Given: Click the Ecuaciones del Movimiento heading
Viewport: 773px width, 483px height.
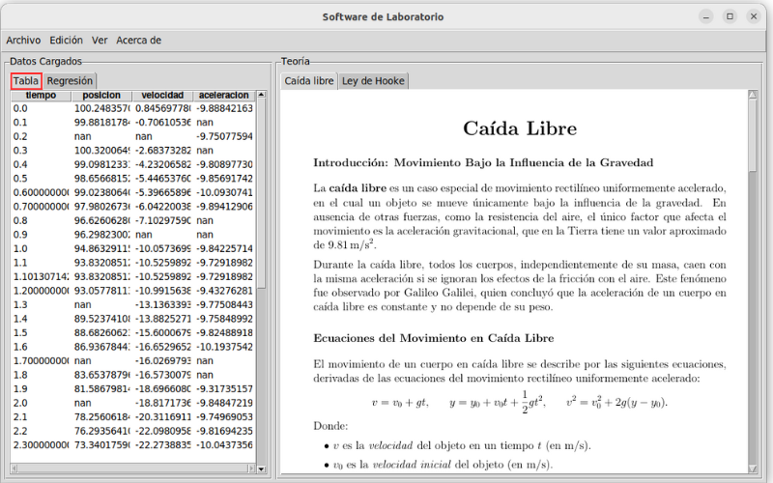Looking at the screenshot, I should point(433,338).
